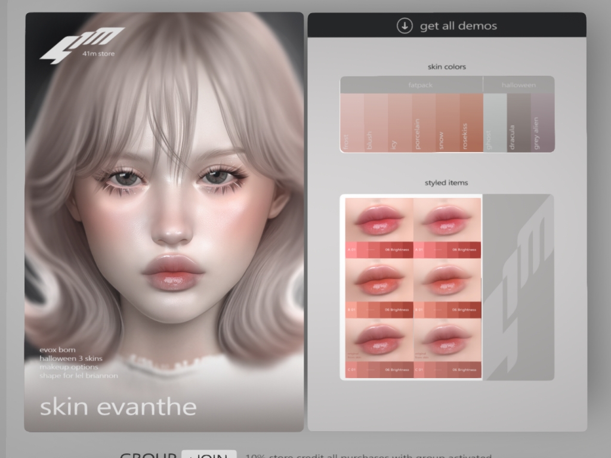Screen dimensions: 611x458
Task: Select the halloween header bar
Action: click(519, 85)
